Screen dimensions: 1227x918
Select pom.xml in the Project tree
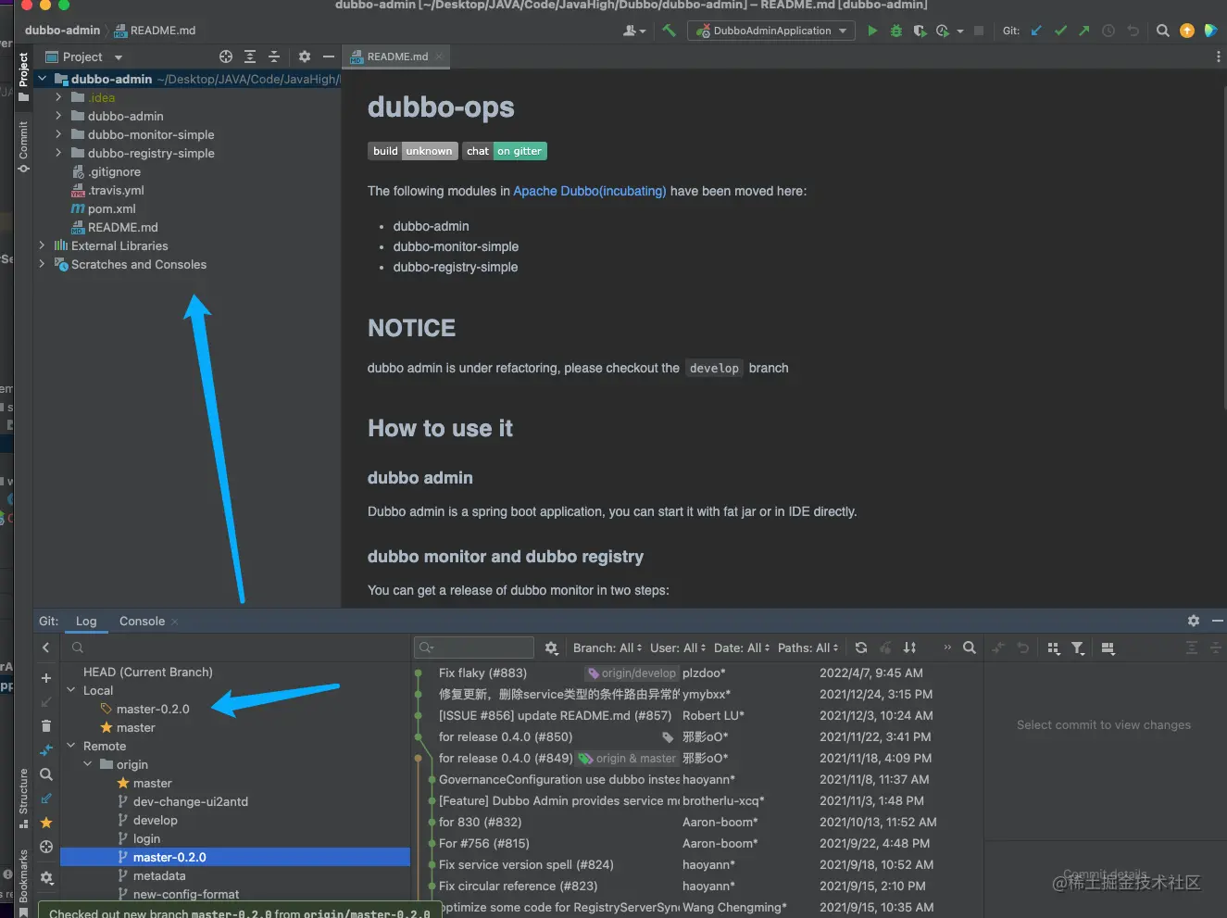tap(112, 208)
